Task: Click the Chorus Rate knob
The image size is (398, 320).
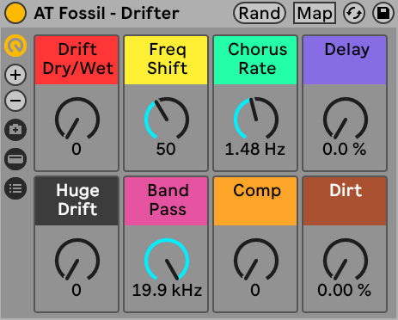Action: (x=256, y=119)
